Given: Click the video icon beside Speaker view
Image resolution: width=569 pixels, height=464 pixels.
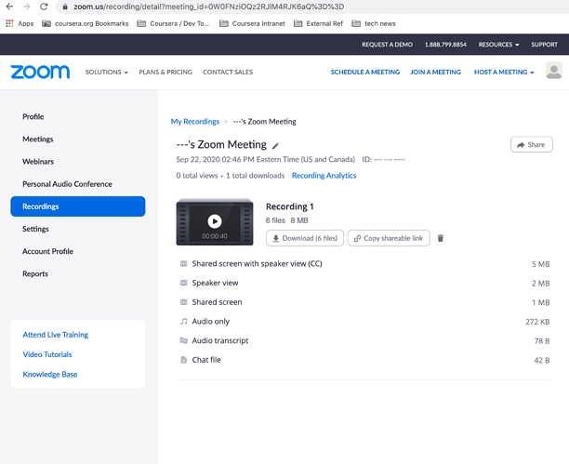Looking at the screenshot, I should point(183,283).
